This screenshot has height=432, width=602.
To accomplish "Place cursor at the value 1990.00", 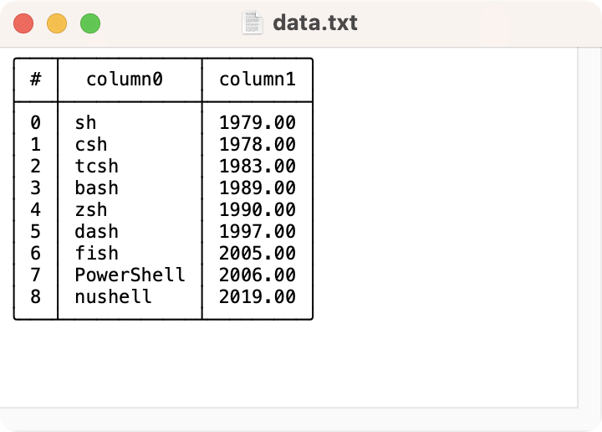I will pyautogui.click(x=257, y=209).
